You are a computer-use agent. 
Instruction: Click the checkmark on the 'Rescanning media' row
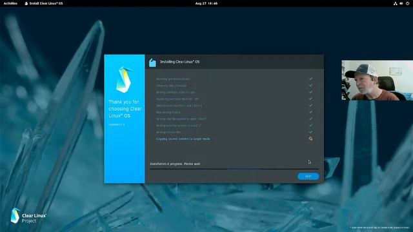pos(310,112)
